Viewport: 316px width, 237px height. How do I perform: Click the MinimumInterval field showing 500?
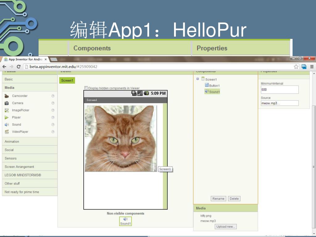click(x=280, y=90)
